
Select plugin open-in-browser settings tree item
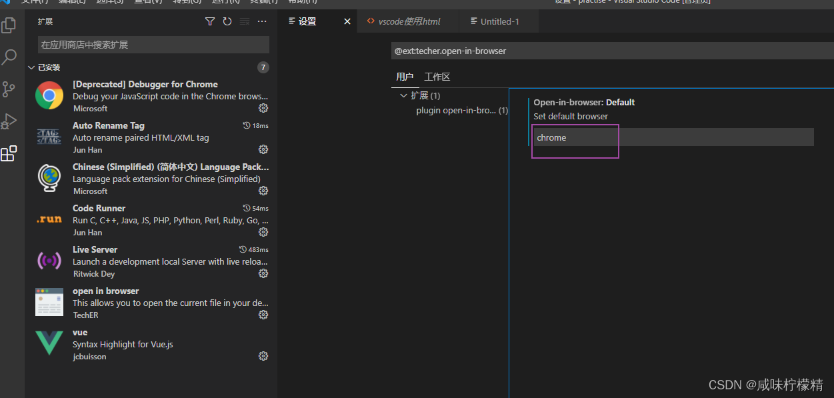pos(462,110)
